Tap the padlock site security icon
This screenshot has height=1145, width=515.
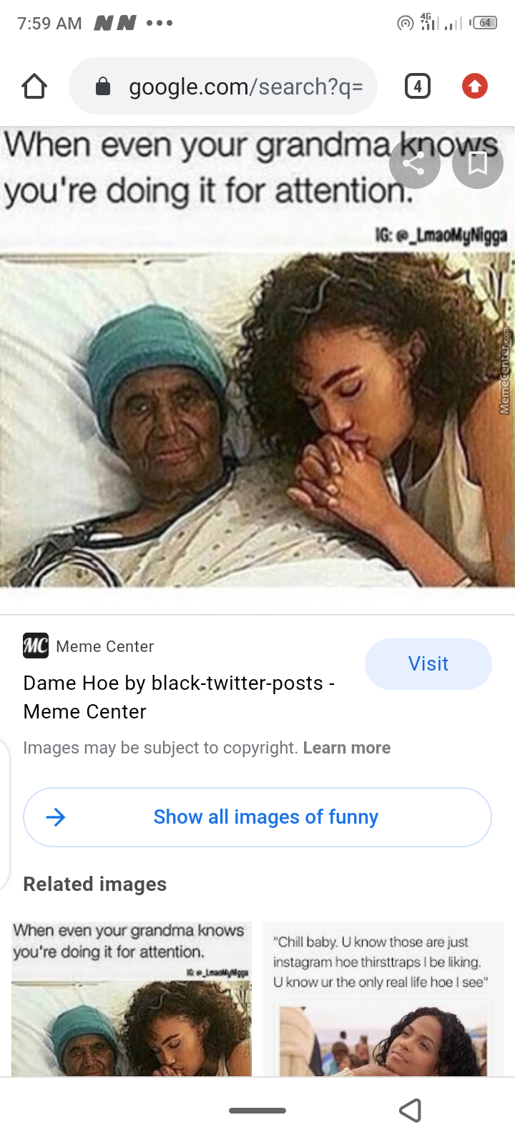[103, 87]
